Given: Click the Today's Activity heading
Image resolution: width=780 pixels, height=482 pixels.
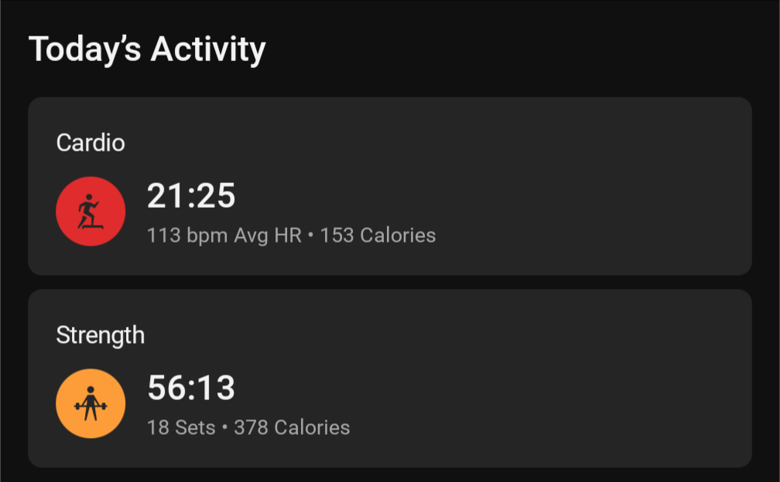Looking at the screenshot, I should coord(147,49).
